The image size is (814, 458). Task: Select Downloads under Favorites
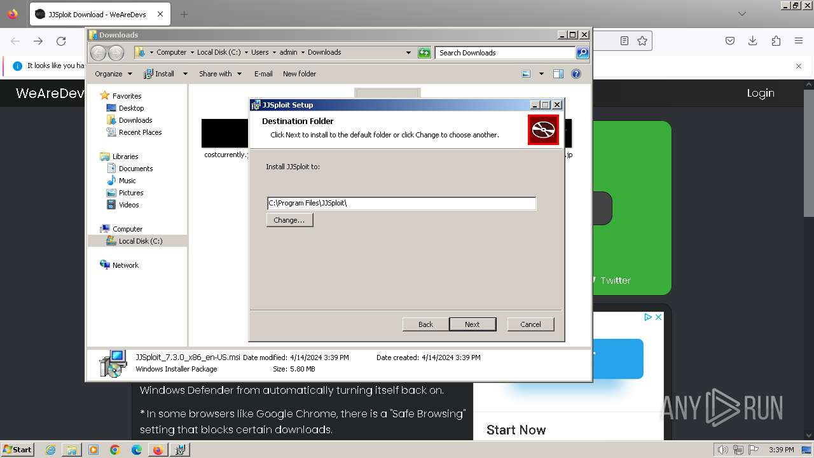click(x=135, y=120)
